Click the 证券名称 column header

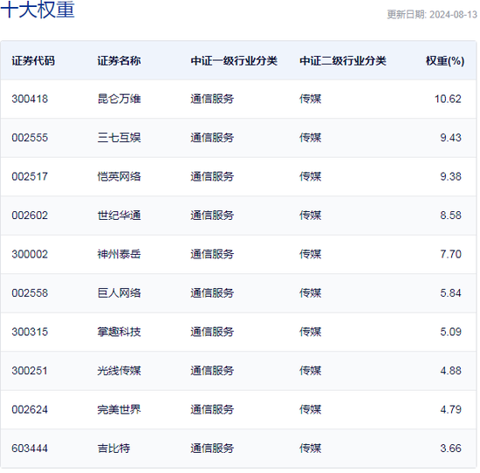click(119, 60)
